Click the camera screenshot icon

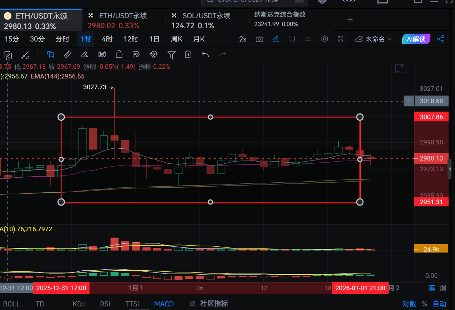pyautogui.click(x=259, y=39)
